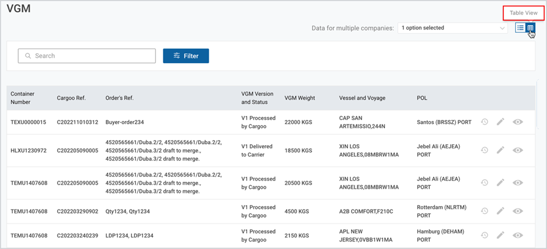Open history icon in the HLXU1230972 row
The height and width of the screenshot is (249, 547).
(484, 150)
